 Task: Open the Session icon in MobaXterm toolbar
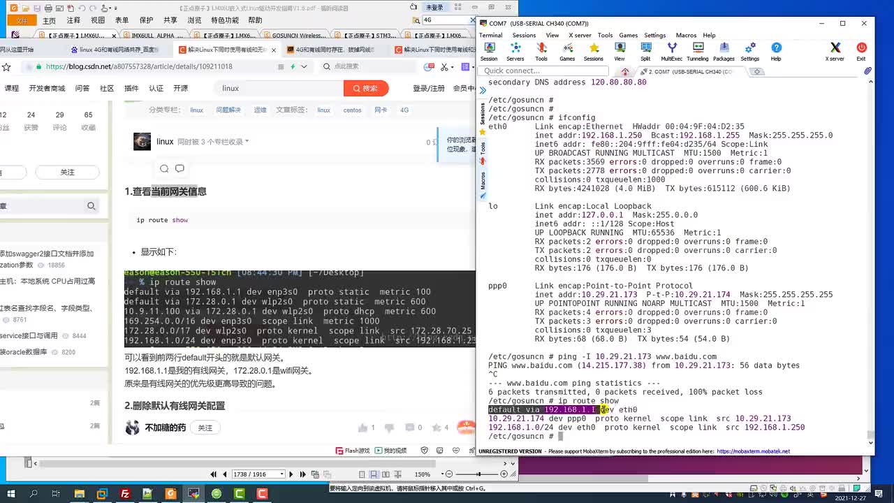(489, 51)
